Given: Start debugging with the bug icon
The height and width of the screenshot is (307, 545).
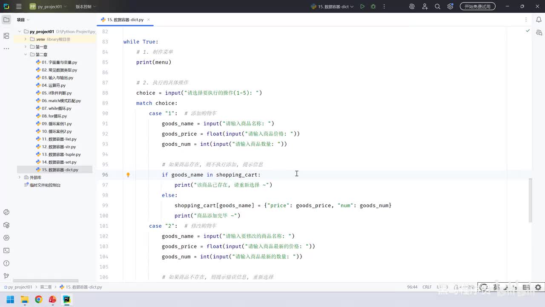Looking at the screenshot, I should 373,6.
